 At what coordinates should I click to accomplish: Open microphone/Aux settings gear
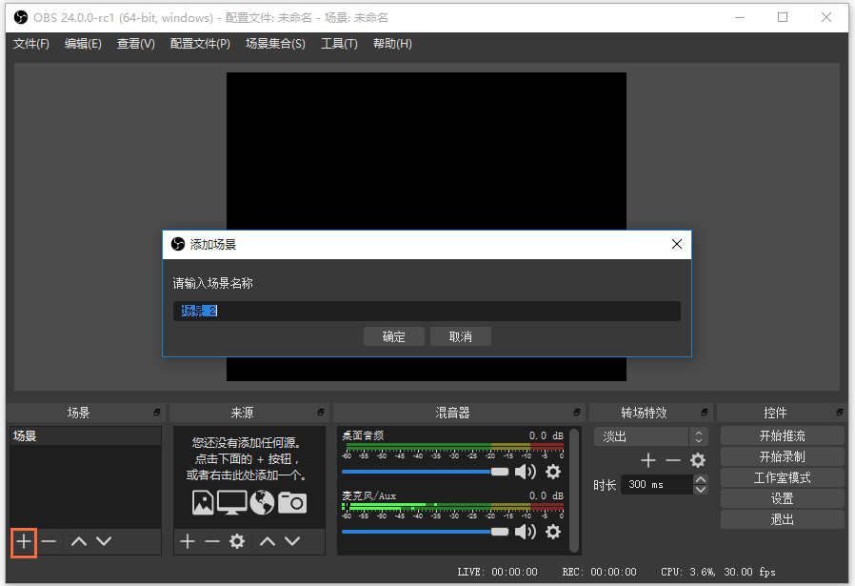pyautogui.click(x=553, y=532)
